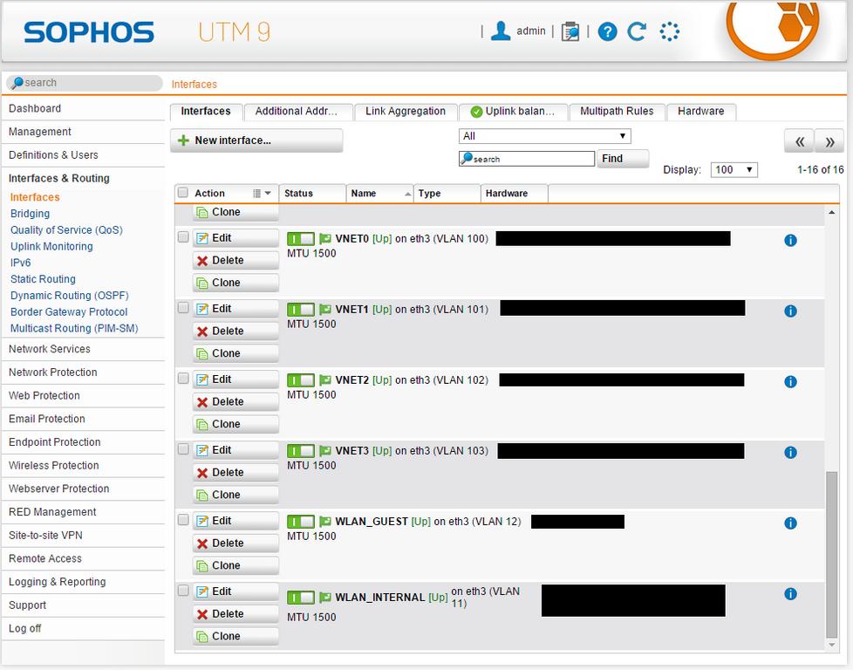Click the admin user icon
This screenshot has width=853, height=670.
(501, 31)
